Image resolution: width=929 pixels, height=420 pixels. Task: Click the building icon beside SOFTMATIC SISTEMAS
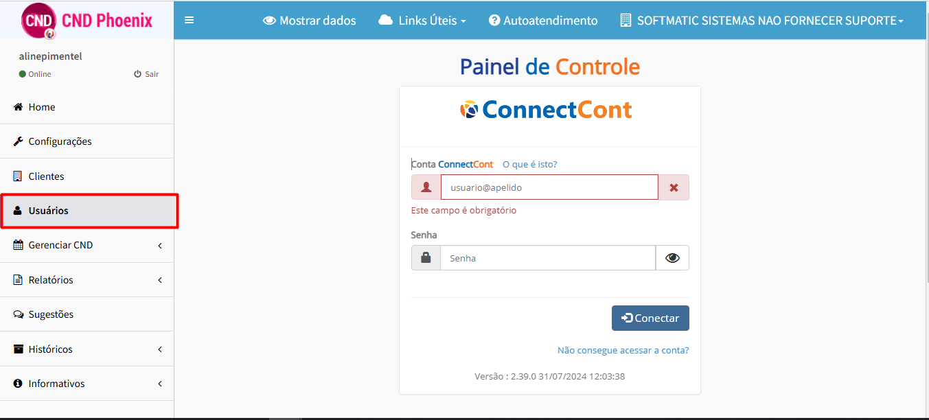[x=626, y=21]
